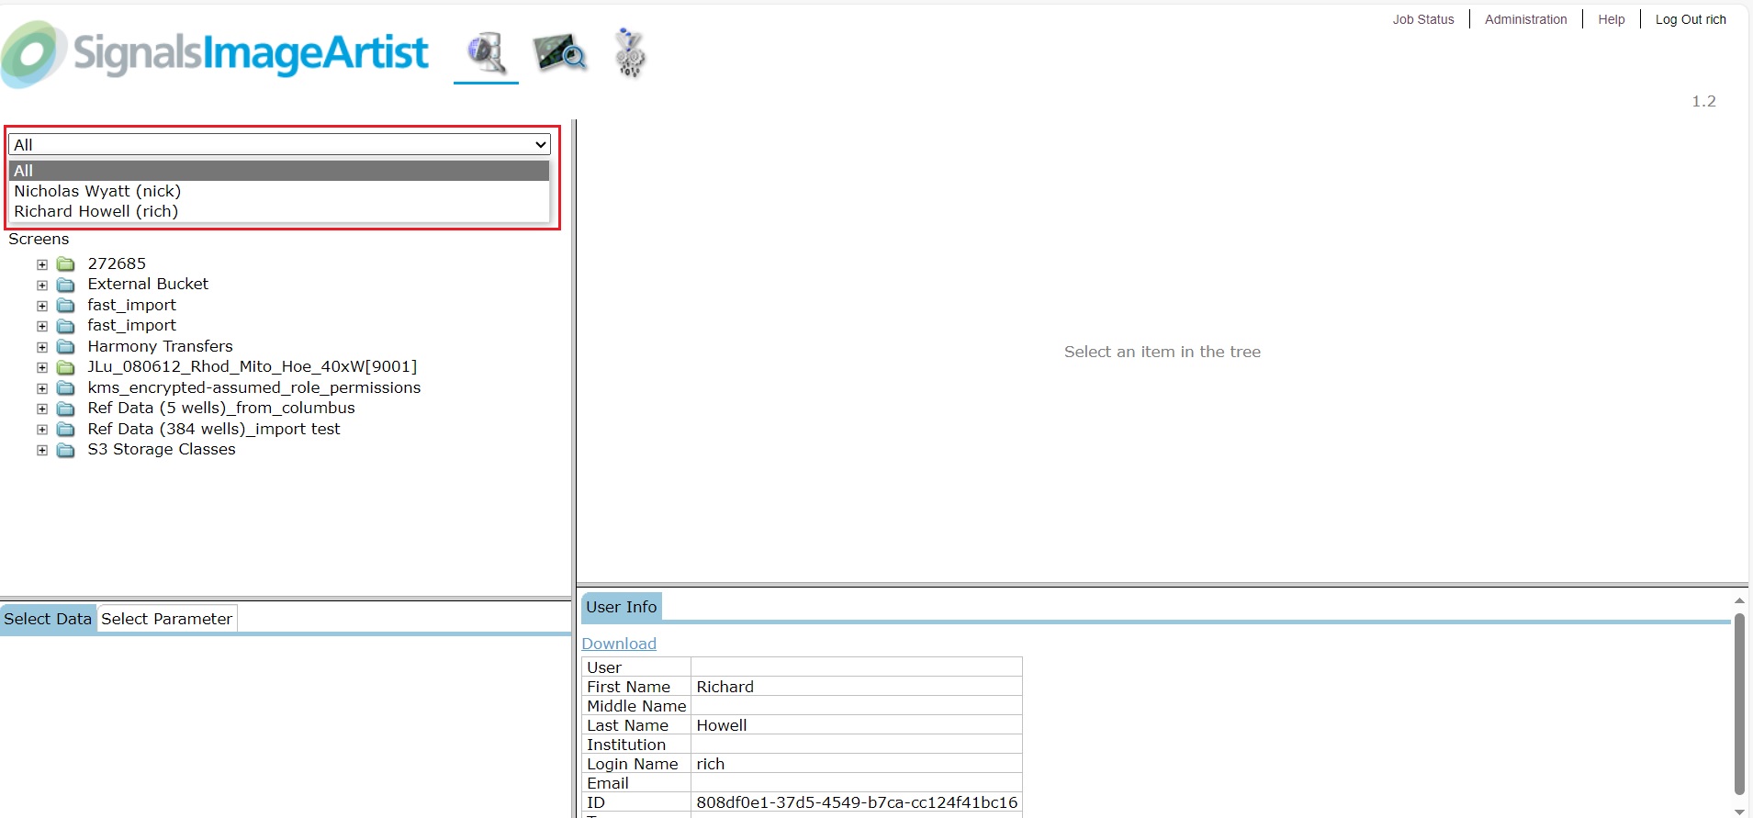Expand Ref Data (384 wells)_import test node
The height and width of the screenshot is (818, 1753).
[42, 430]
